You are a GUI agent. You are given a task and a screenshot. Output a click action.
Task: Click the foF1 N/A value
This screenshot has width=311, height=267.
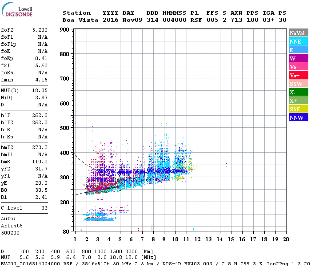[x=43, y=37]
